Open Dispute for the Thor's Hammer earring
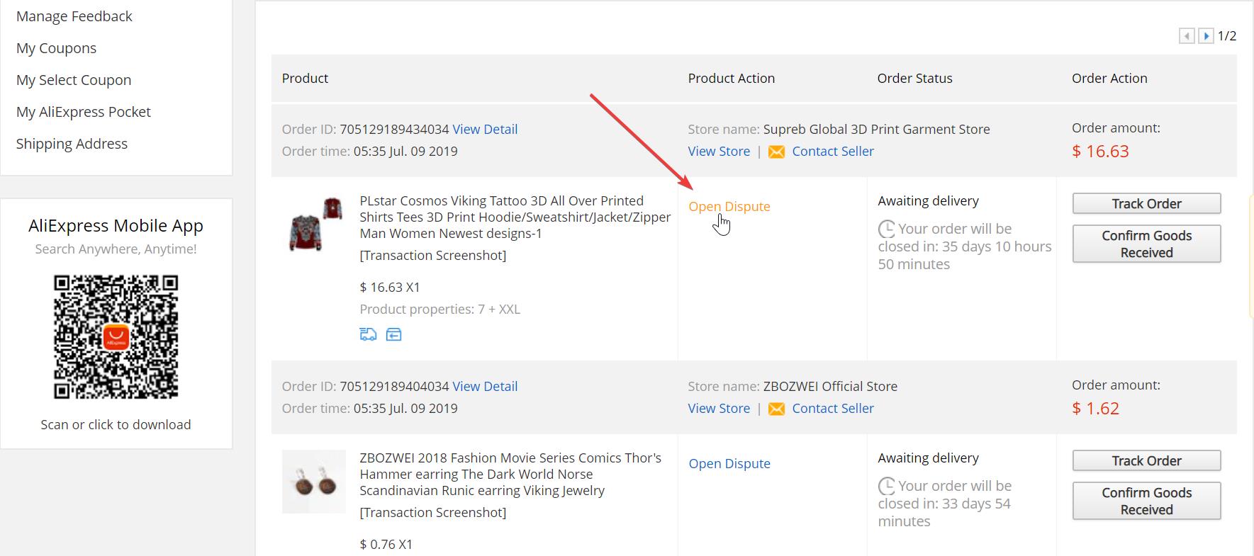Screen dimensions: 1254x556 tap(729, 464)
